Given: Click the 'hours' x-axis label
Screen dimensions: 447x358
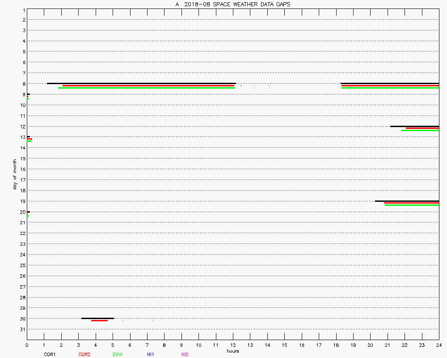Looking at the screenshot, I should click(x=232, y=351).
